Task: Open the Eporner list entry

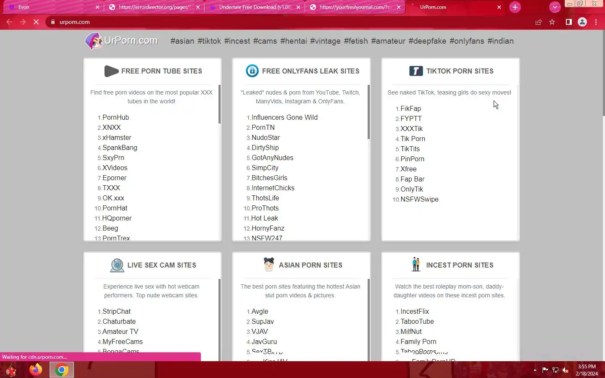Action: pos(114,178)
